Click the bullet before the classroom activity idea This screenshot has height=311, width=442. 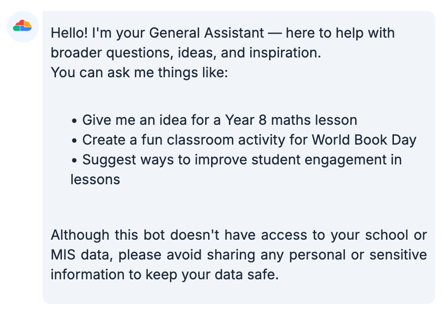(74, 141)
